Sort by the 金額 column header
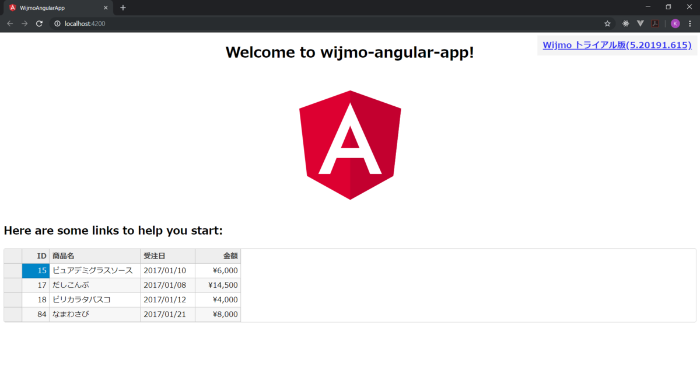The image size is (700, 380). click(x=218, y=256)
